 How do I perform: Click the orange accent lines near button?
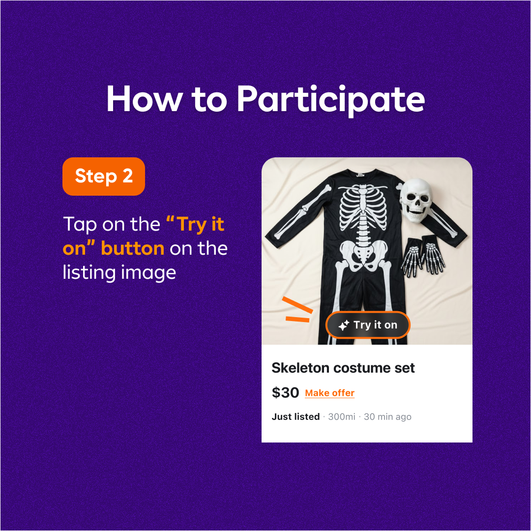pyautogui.click(x=297, y=310)
